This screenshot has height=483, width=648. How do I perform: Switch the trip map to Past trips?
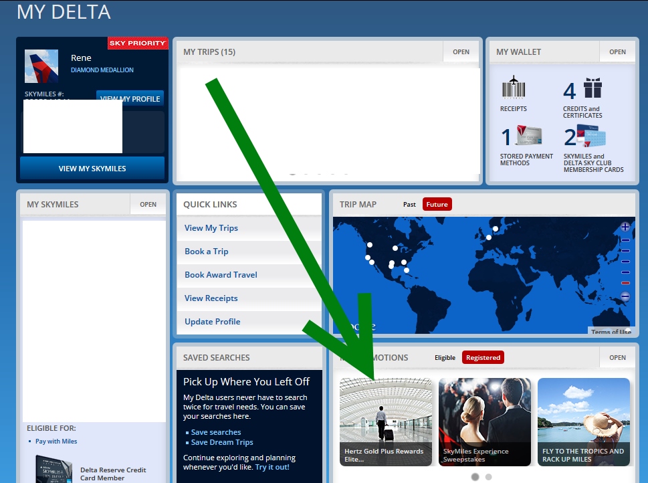click(409, 205)
